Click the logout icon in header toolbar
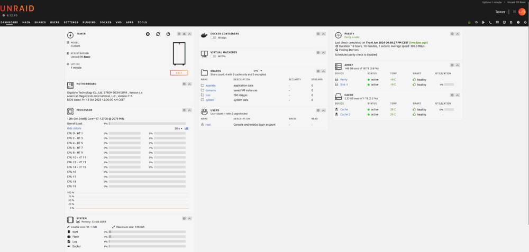This screenshot has height=252, width=529. tap(483, 23)
